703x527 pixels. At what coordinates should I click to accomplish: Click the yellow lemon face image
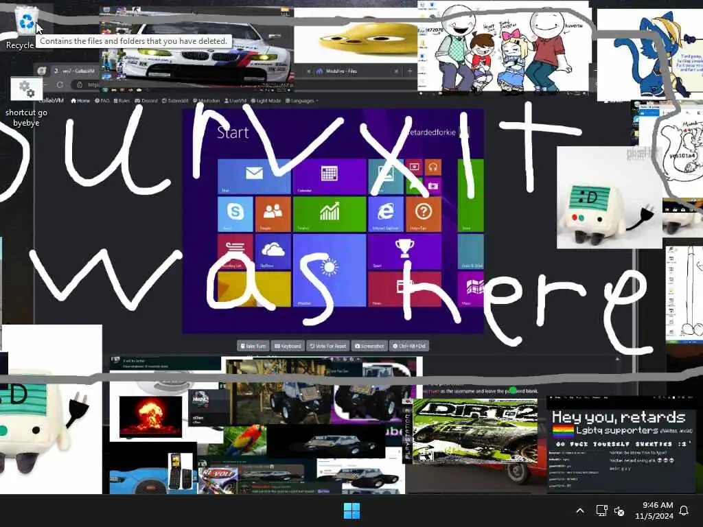point(356,37)
